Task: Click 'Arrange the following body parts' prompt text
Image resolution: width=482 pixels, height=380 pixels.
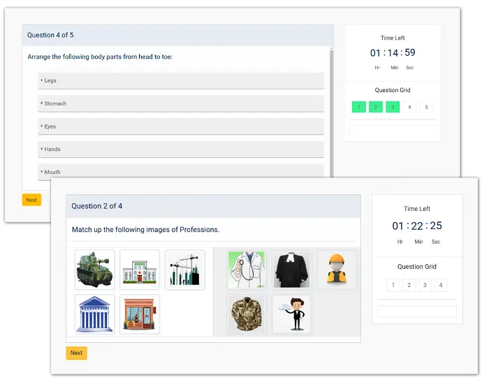Action: [x=100, y=57]
